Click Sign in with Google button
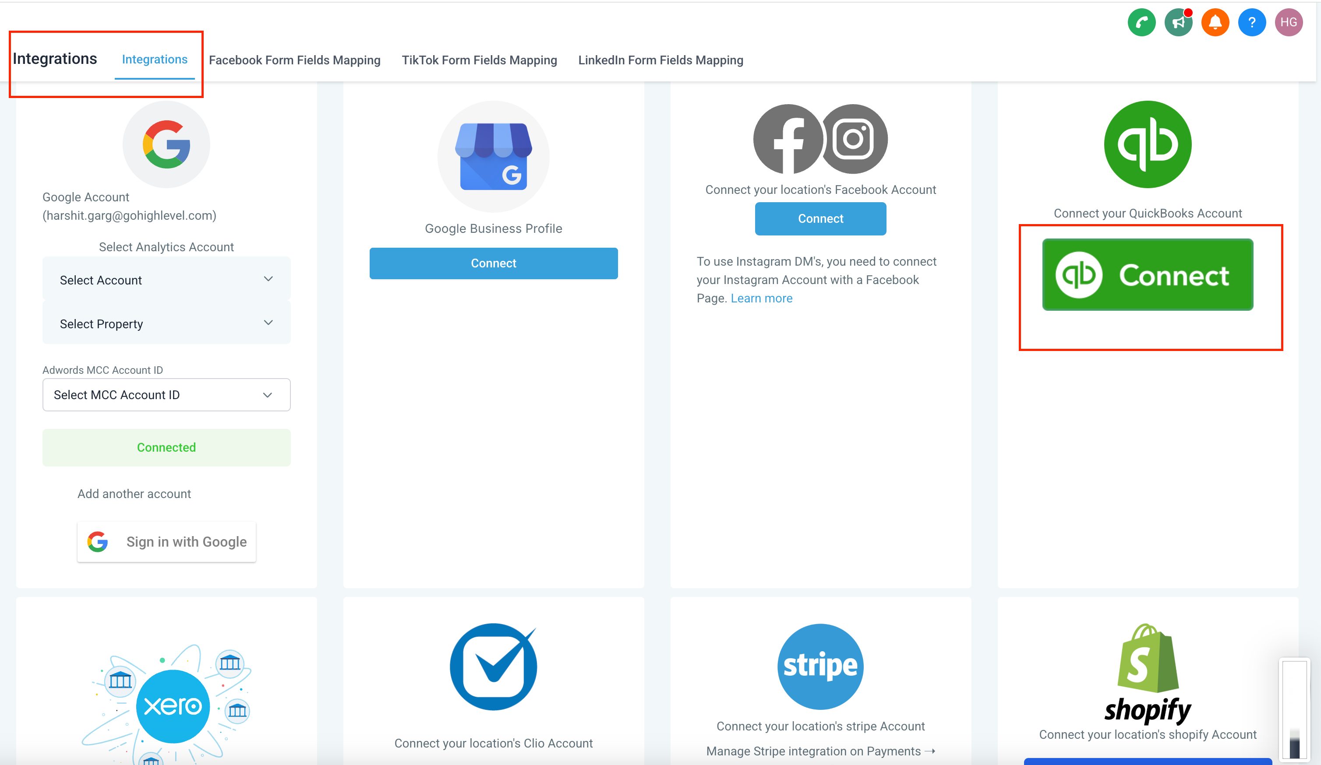The width and height of the screenshot is (1321, 765). (167, 542)
